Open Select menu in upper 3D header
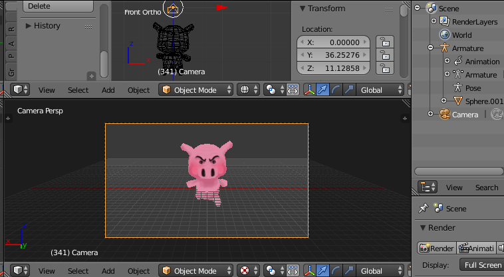 [x=78, y=90]
